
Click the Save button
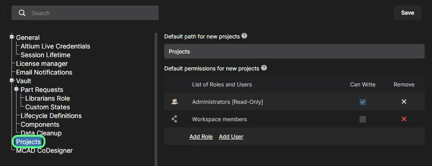tap(408, 13)
